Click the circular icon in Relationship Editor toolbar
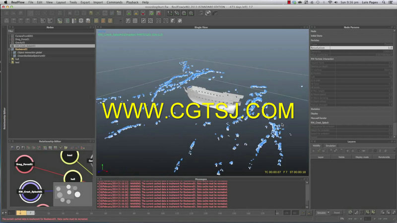 [18, 148]
